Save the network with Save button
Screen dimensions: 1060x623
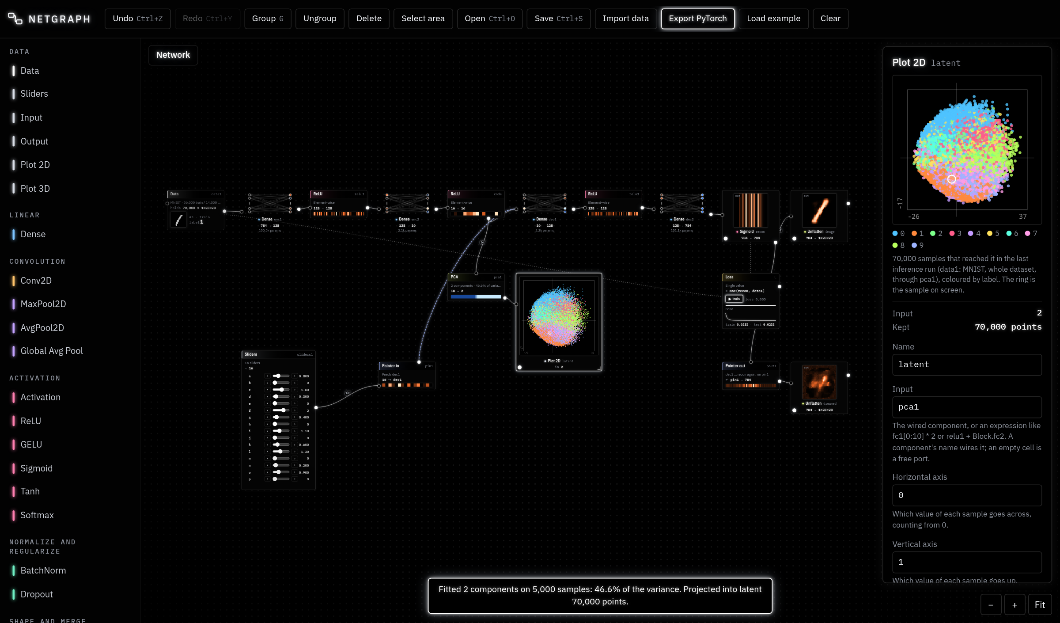click(559, 19)
